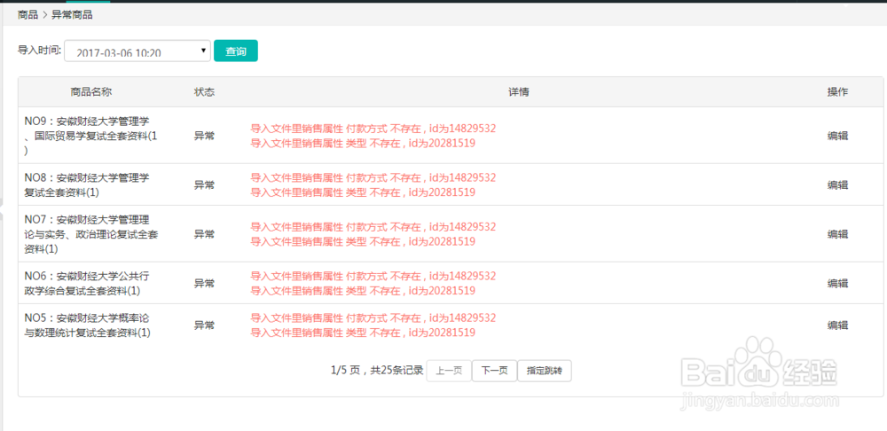Click 类型 不存在 error in NO9 row
Viewport: 887px width, 431px height.
(363, 143)
